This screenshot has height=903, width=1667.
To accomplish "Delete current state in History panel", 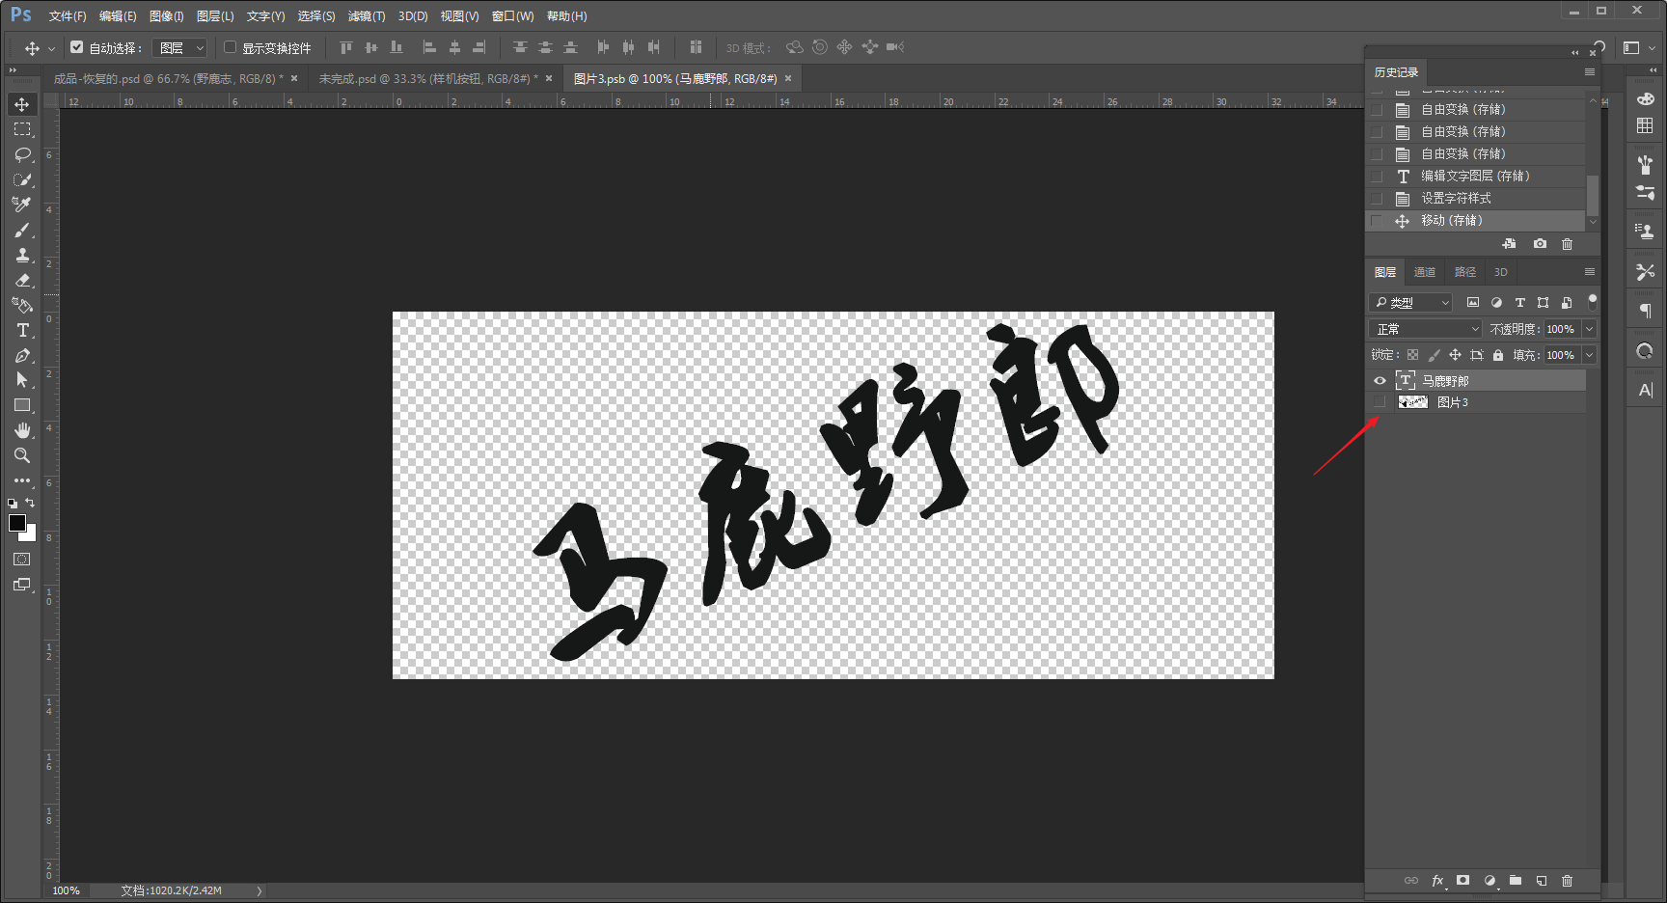I will pos(1567,244).
